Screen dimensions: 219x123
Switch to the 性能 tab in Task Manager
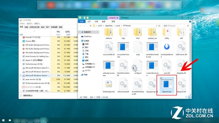point(26,27)
